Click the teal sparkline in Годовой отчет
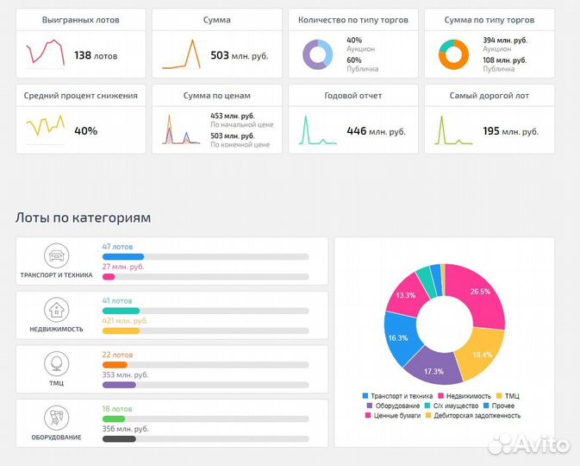Viewport: 580px width, 466px height. point(317,129)
